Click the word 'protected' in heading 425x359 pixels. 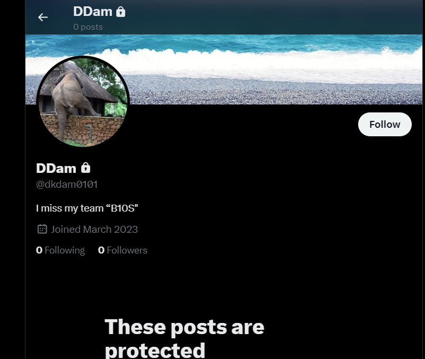tap(155, 351)
